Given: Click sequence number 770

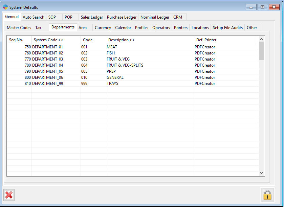Looking at the screenshot, I should tap(28, 59).
